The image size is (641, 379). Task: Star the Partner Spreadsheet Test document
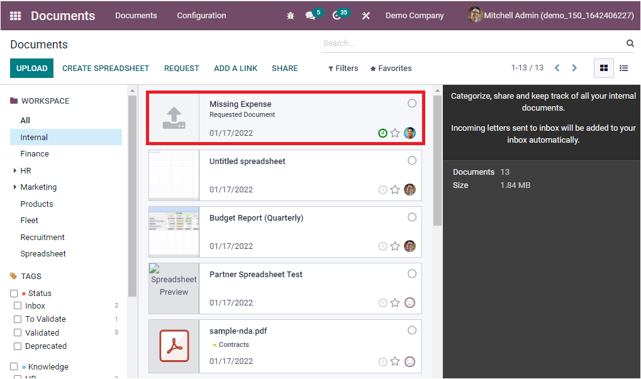[x=395, y=303]
